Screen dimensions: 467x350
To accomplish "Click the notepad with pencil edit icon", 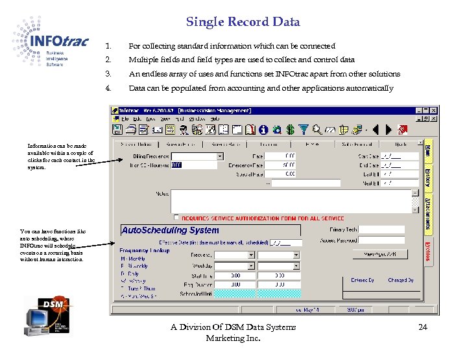I will coord(144,130).
